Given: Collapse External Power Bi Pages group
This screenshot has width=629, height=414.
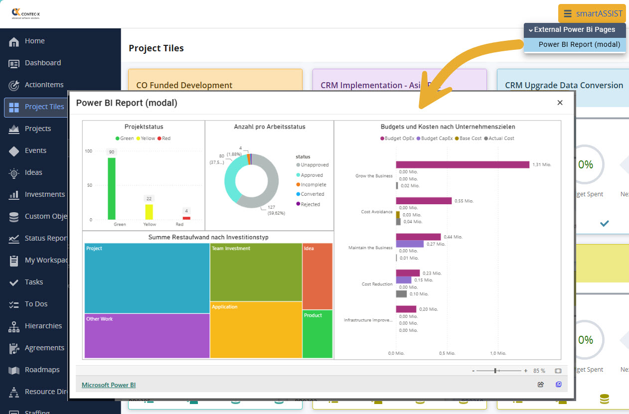Looking at the screenshot, I should tap(575, 30).
